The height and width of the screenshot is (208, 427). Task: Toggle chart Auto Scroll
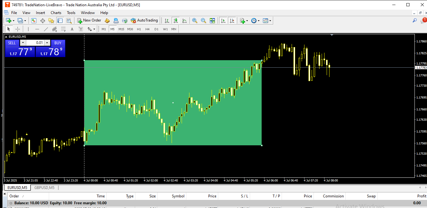[x=223, y=21]
